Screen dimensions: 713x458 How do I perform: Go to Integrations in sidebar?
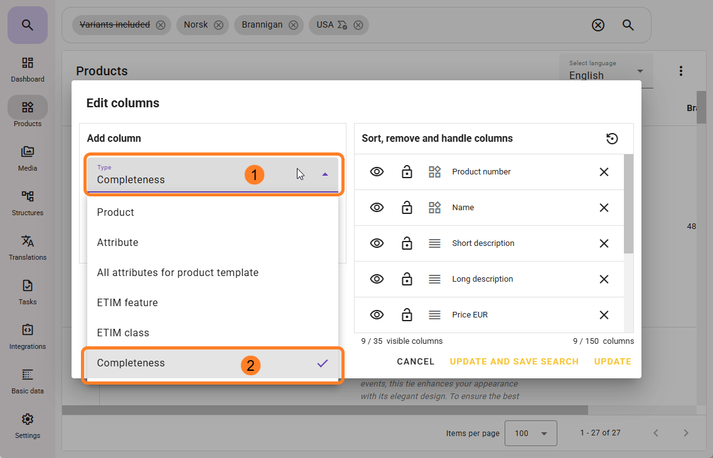[x=28, y=336]
